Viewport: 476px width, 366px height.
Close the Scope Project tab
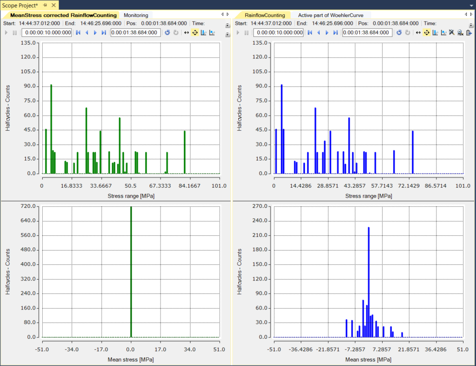click(53, 5)
